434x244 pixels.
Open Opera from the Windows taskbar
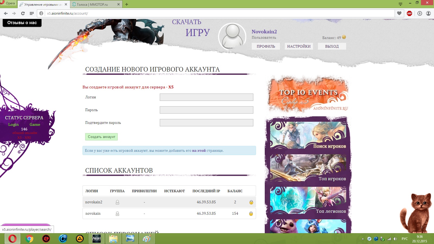tap(12, 239)
